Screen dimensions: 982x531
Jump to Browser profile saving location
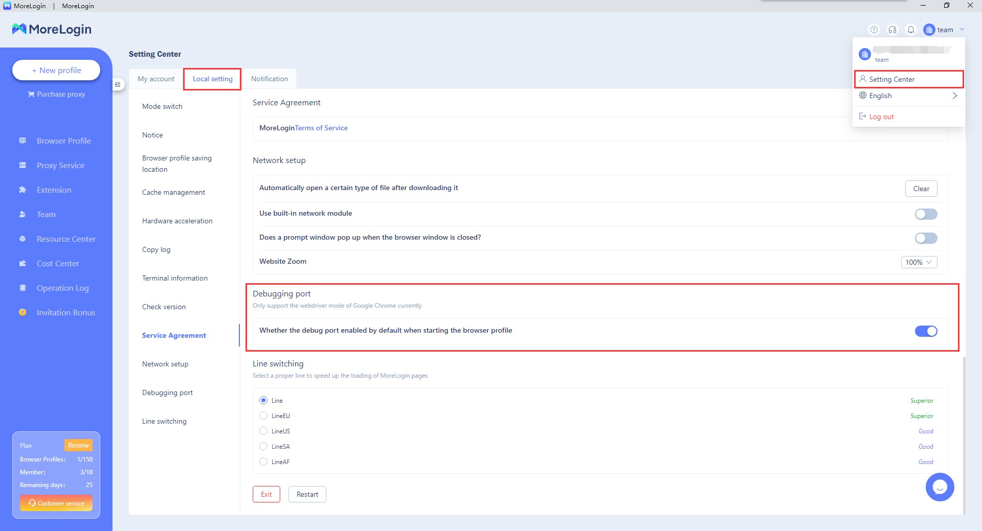pyautogui.click(x=177, y=164)
